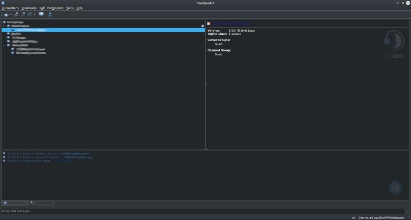The width and height of the screenshot is (411, 220).
Task: Focus the Enter Chat Message field
Action: 202,211
